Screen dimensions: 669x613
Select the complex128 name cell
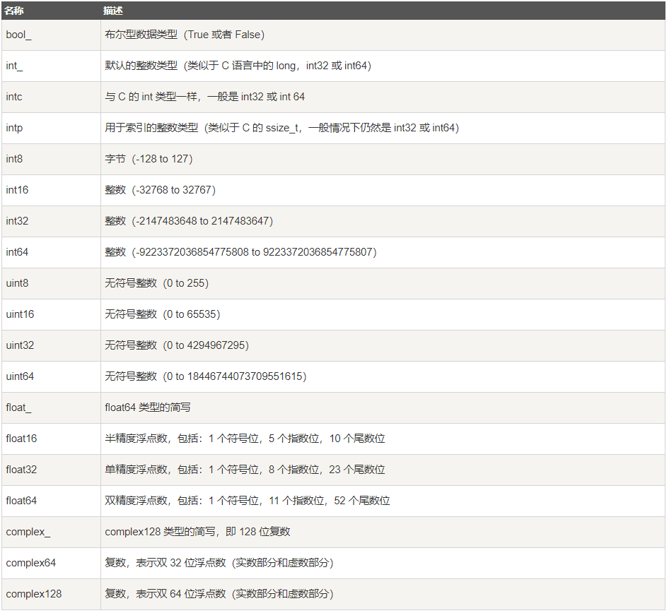point(51,595)
